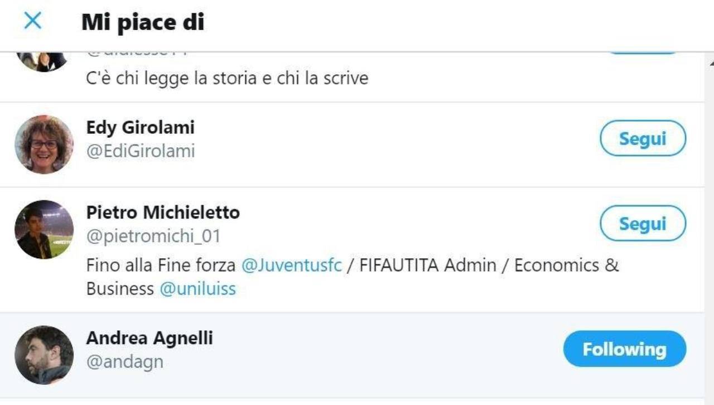
Task: Open Edy Girolami's profile picture
Action: pyautogui.click(x=44, y=144)
